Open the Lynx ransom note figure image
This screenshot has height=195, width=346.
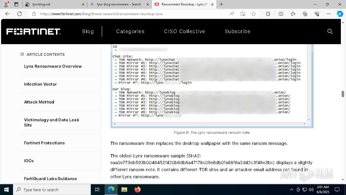pos(212,86)
